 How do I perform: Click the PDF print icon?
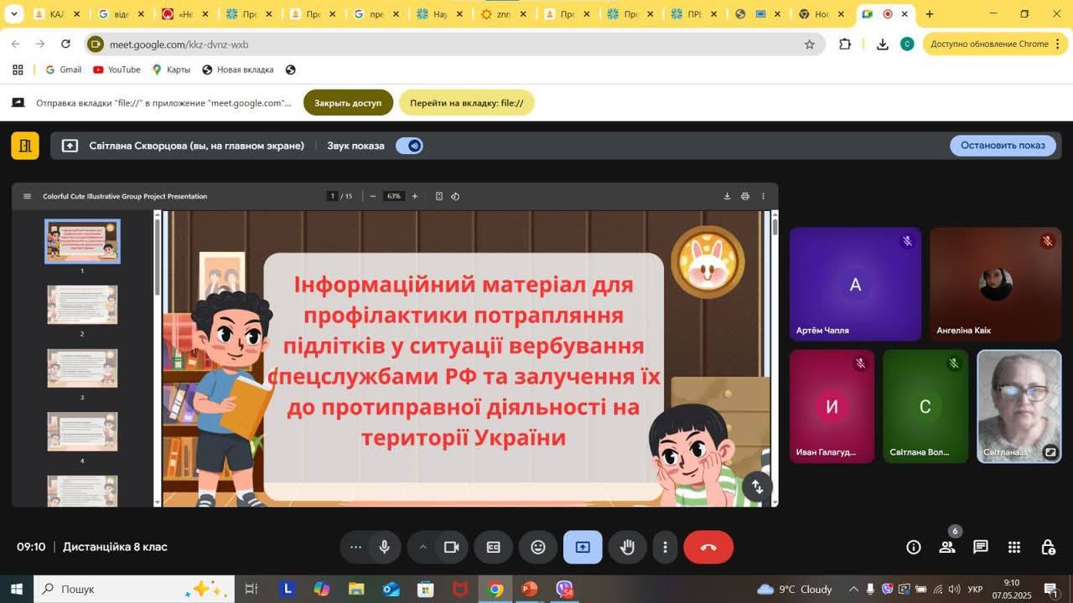(744, 196)
